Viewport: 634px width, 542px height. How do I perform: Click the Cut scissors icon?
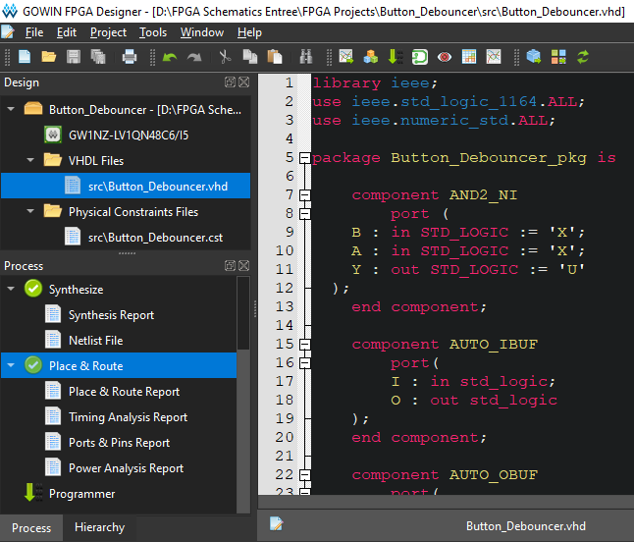225,57
